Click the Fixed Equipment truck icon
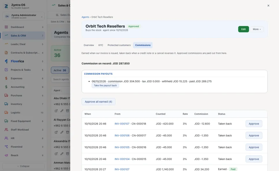 tap(6, 121)
